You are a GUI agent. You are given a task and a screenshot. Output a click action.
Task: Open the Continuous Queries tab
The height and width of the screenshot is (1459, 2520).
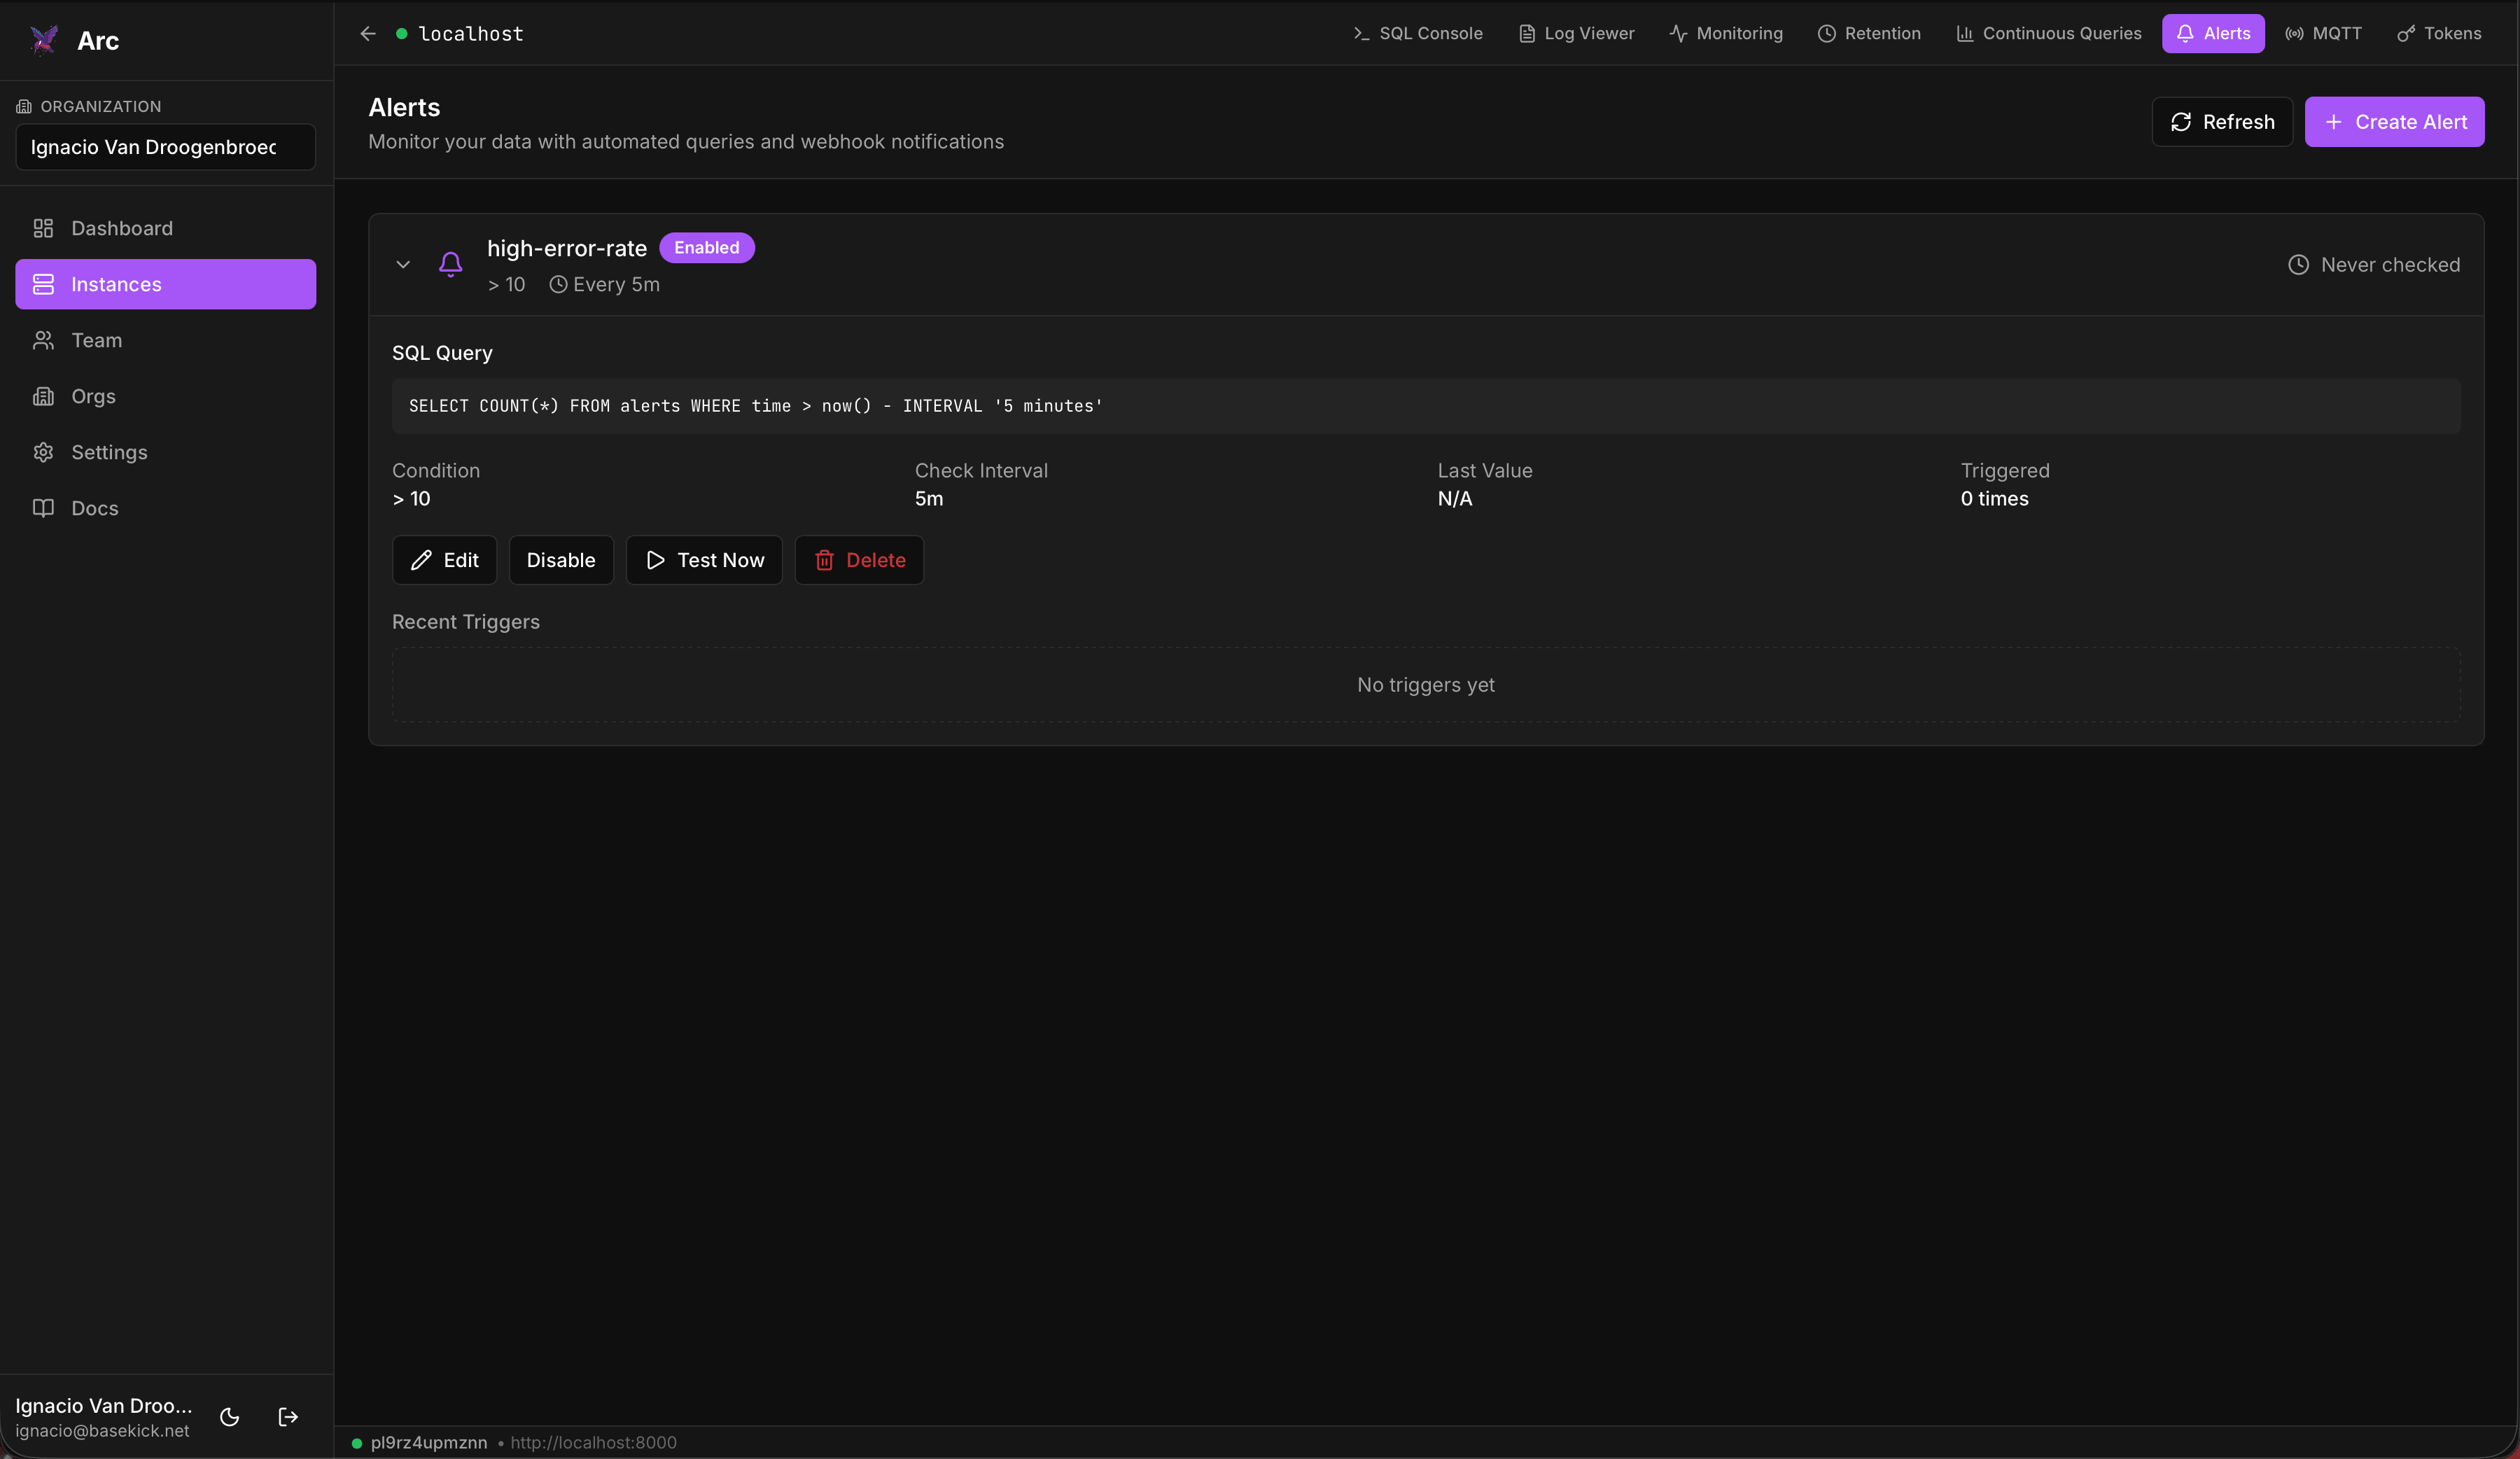[2049, 33]
